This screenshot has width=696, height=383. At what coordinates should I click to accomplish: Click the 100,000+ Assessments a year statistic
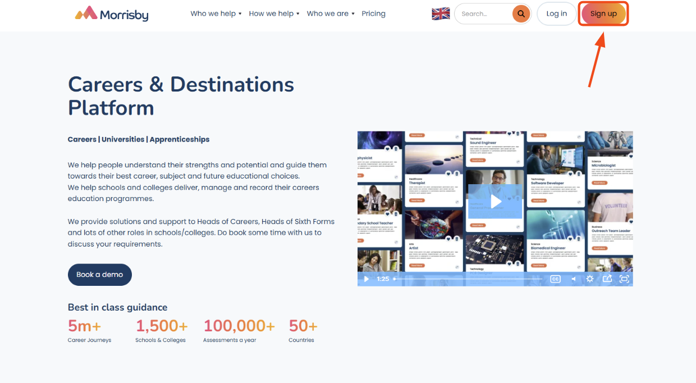click(239, 330)
